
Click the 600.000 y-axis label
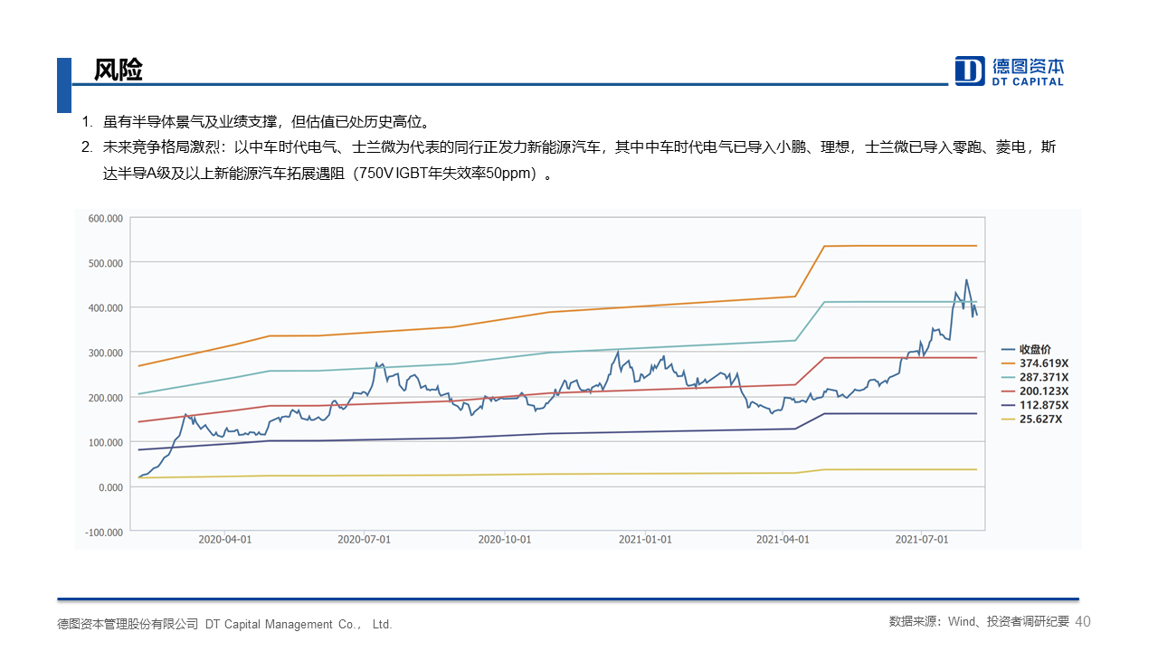[x=105, y=218]
